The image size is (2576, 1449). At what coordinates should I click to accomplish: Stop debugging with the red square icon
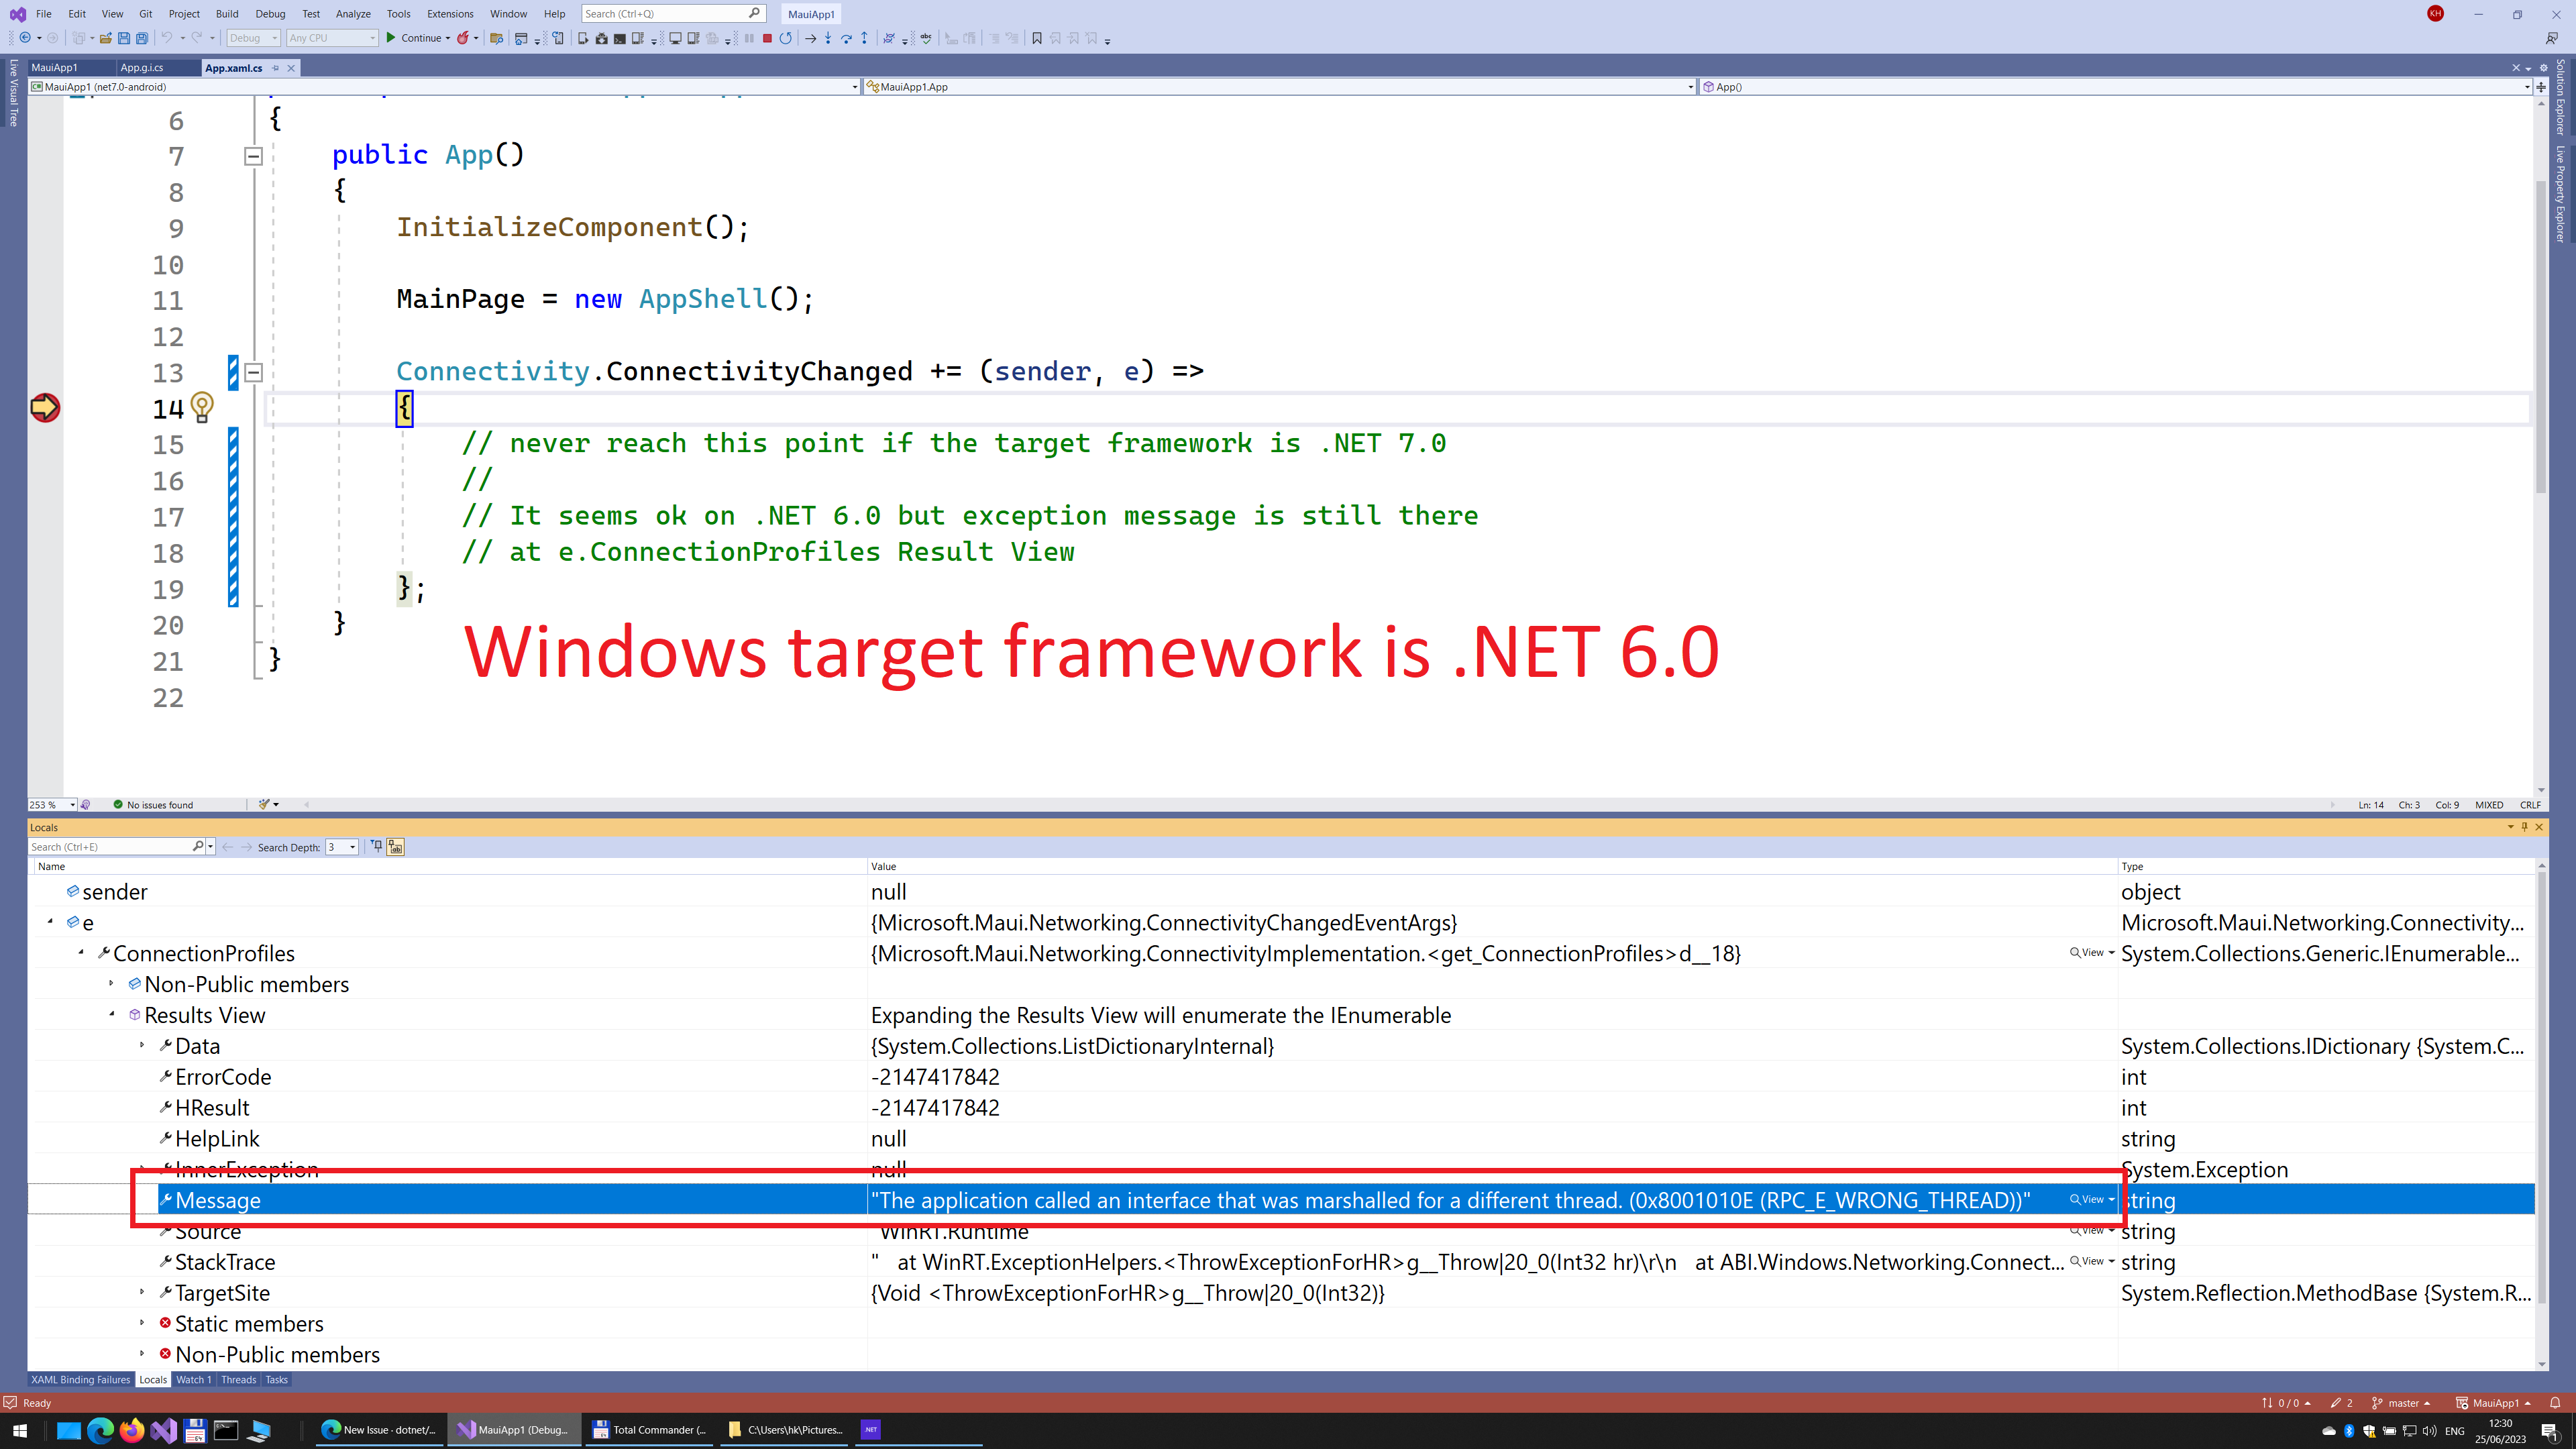pos(768,38)
